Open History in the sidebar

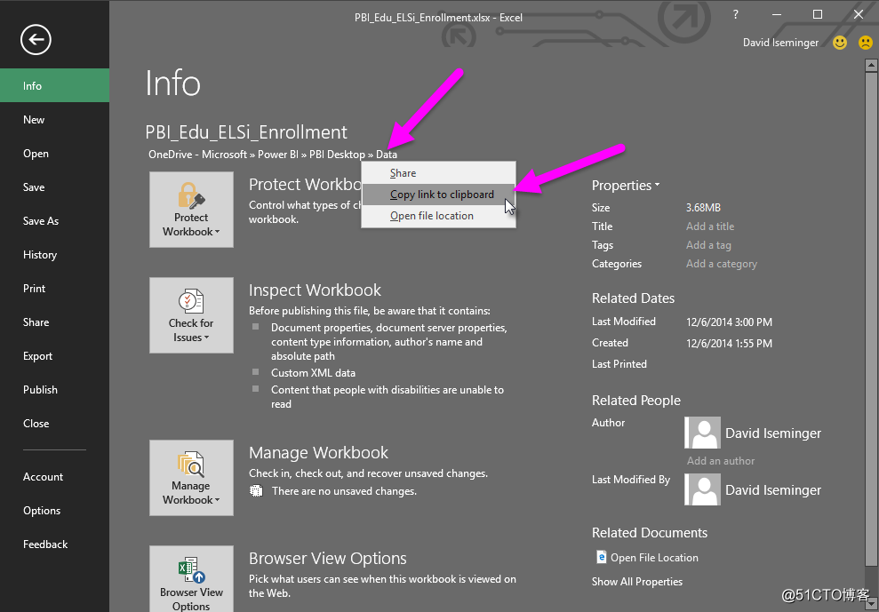(54, 254)
